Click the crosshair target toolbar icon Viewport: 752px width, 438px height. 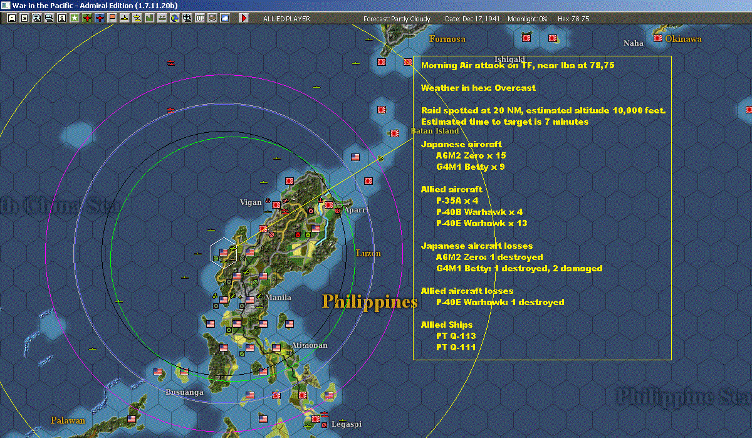[187, 18]
